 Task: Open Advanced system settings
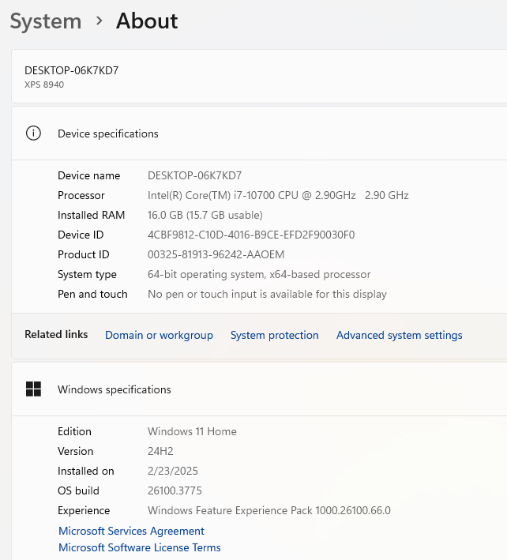399,335
